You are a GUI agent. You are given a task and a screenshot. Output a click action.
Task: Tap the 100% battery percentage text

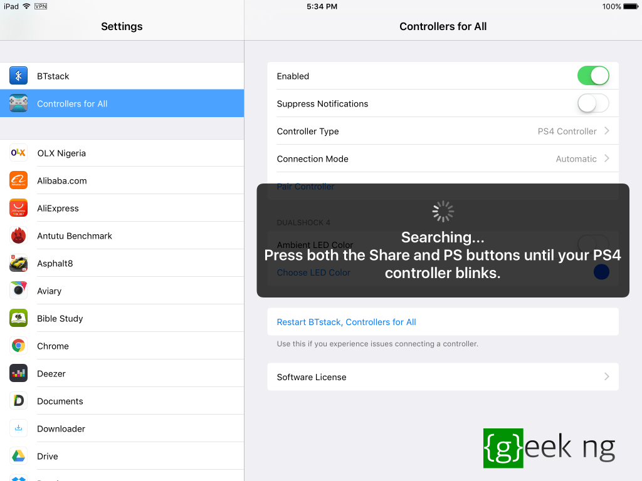coord(611,6)
